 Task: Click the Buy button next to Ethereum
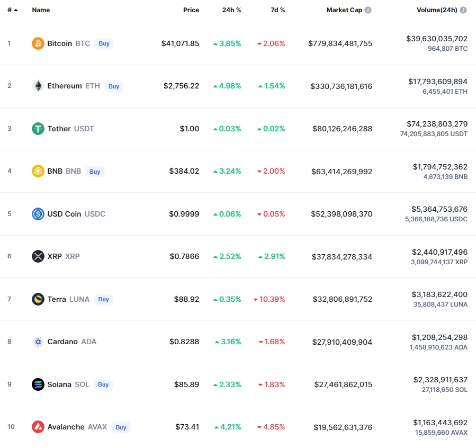click(114, 86)
